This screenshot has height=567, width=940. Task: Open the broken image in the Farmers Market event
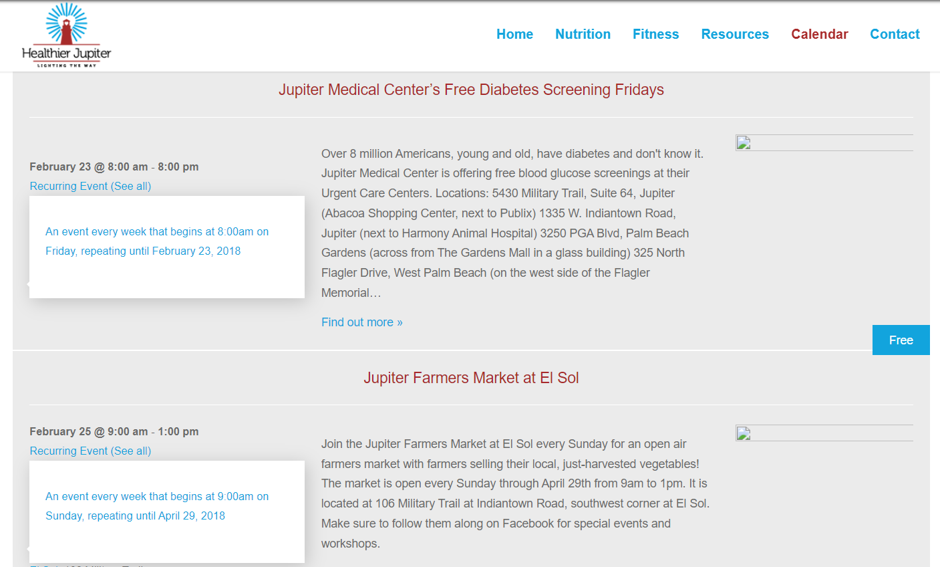click(x=824, y=433)
